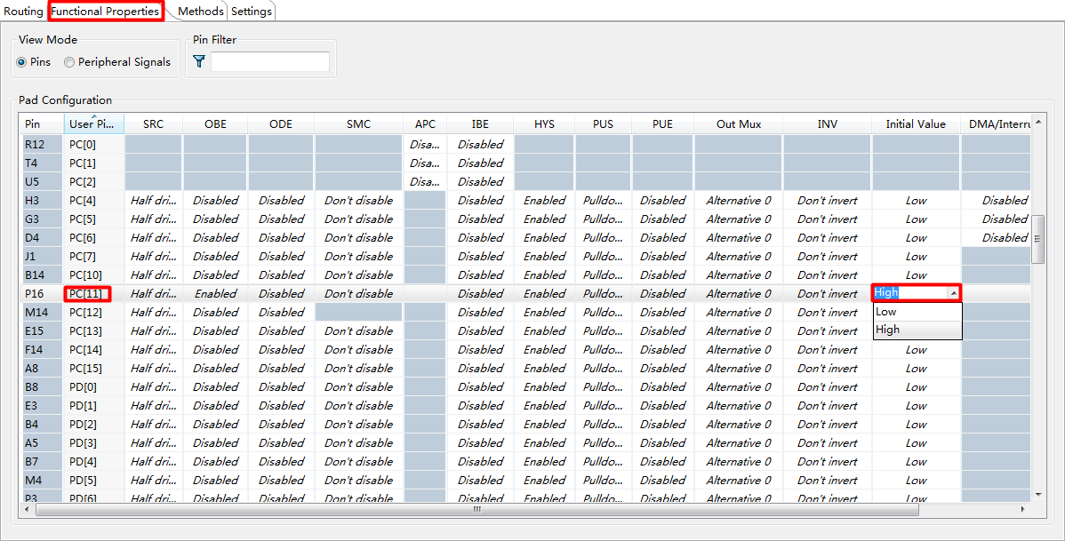Click the ODE Disabled cell for PD[2]
The width and height of the screenshot is (1065, 541).
[281, 425]
